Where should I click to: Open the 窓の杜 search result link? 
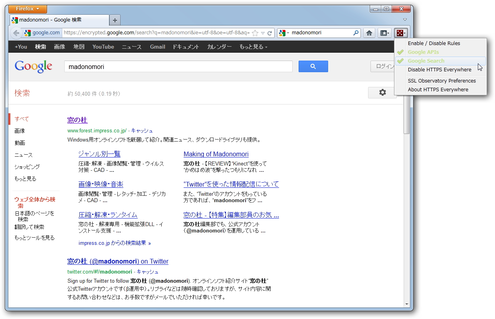tap(77, 119)
